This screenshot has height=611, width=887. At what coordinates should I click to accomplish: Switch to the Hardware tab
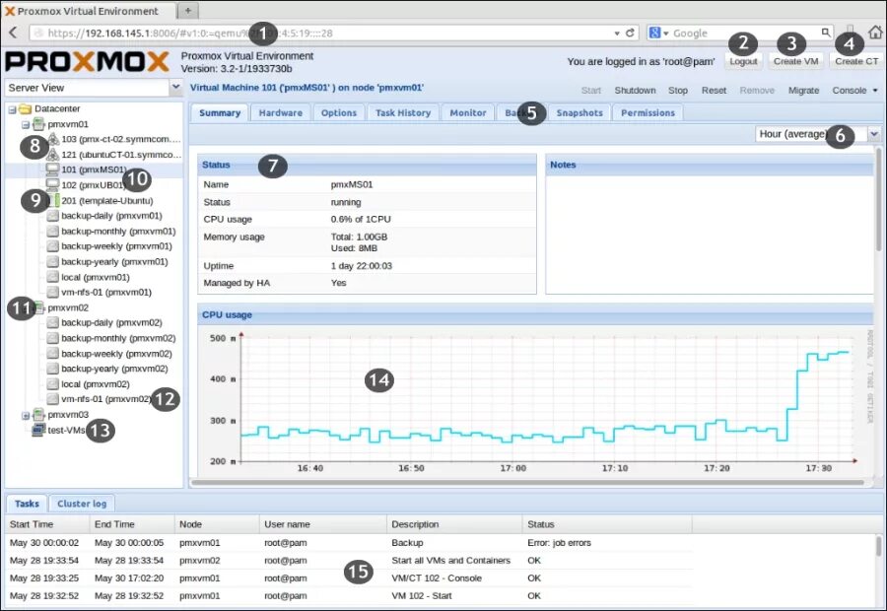281,113
